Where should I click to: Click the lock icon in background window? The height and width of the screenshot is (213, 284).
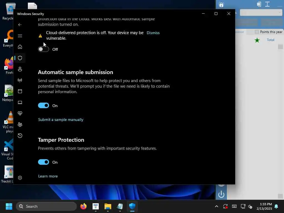click(x=221, y=4)
